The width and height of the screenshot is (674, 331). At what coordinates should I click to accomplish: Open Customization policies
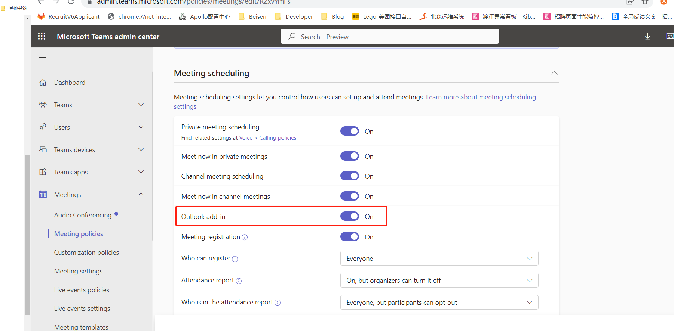(86, 253)
